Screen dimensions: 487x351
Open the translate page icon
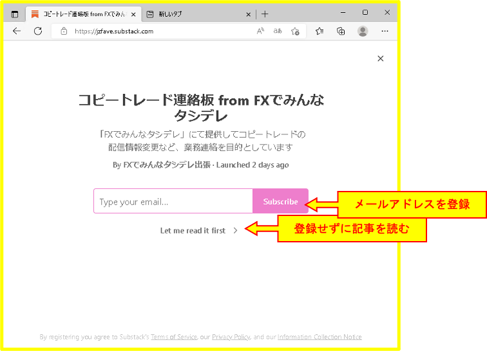coord(278,31)
